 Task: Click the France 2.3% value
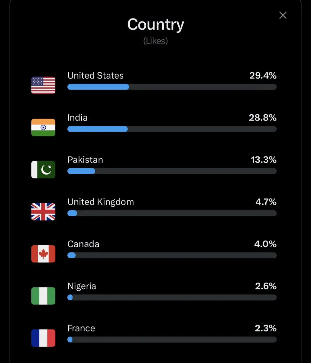(x=266, y=328)
